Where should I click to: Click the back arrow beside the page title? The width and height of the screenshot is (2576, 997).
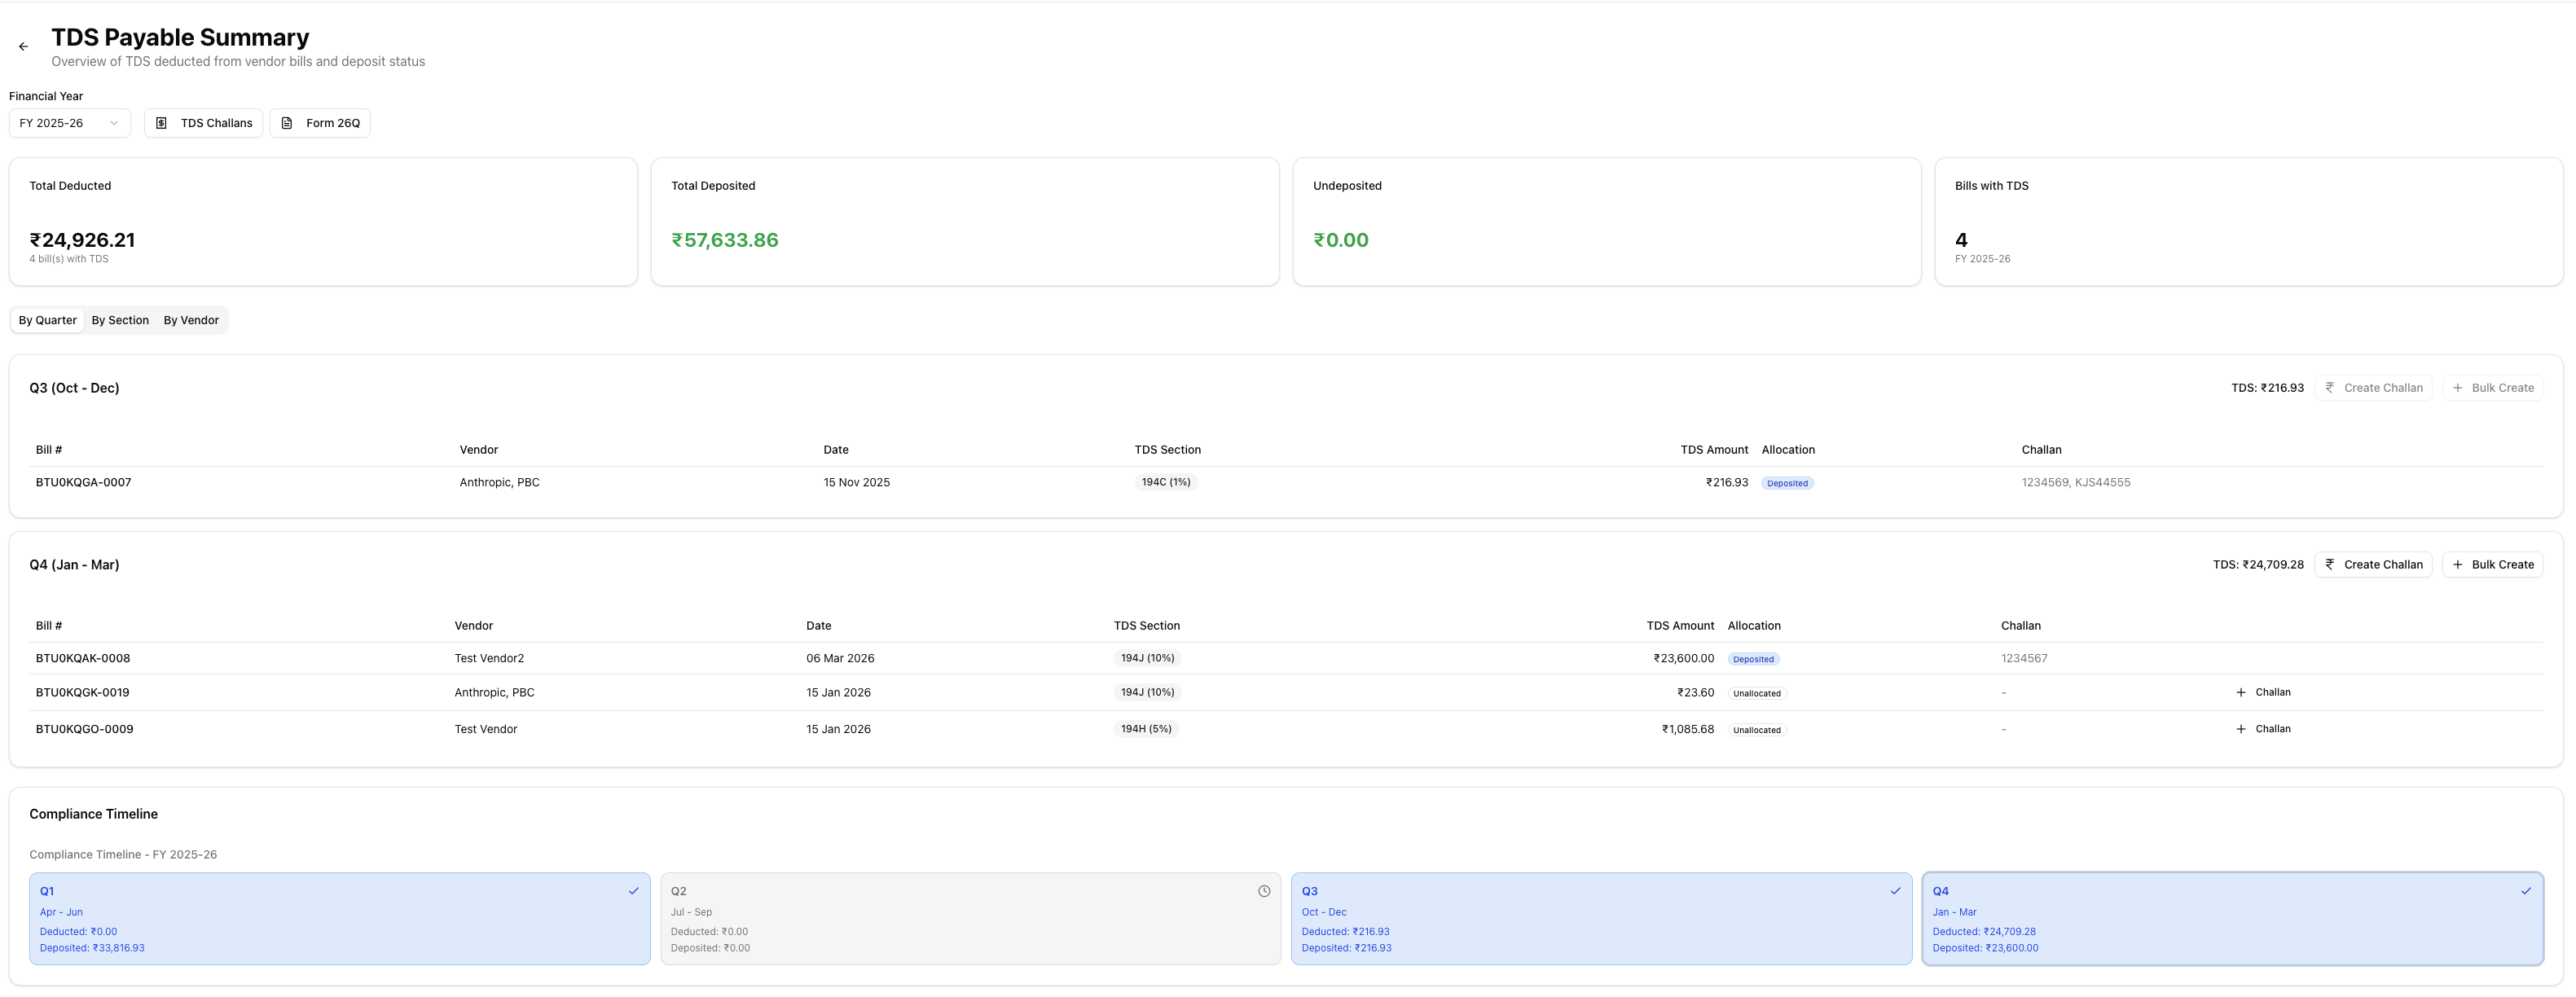click(x=23, y=47)
